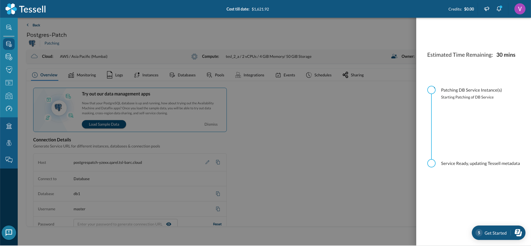
Task: Click the Postgres-Patch title
Action: pyautogui.click(x=47, y=35)
